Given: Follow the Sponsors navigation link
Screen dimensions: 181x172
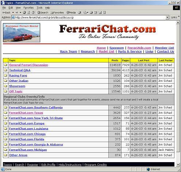Looking at the screenshot, I should pyautogui.click(x=116, y=48).
